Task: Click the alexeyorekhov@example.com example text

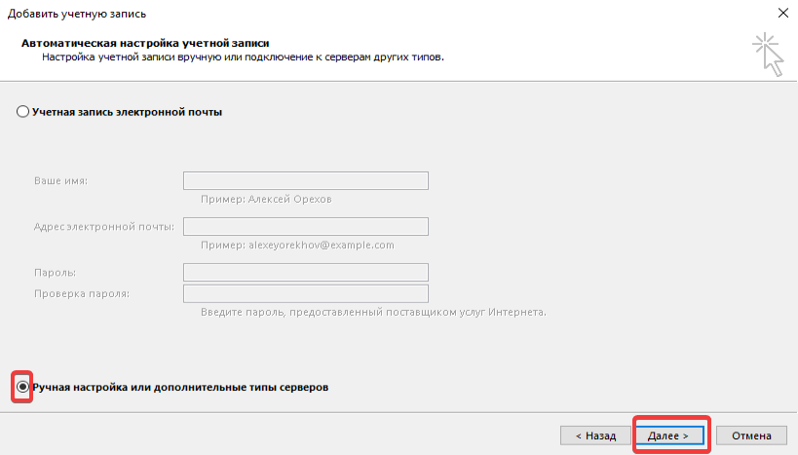Action: tap(296, 245)
